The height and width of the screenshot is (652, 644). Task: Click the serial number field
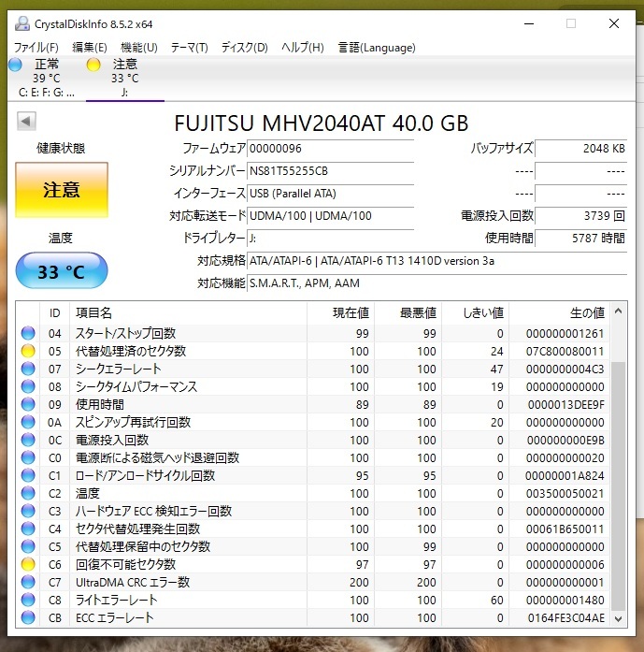(x=329, y=171)
